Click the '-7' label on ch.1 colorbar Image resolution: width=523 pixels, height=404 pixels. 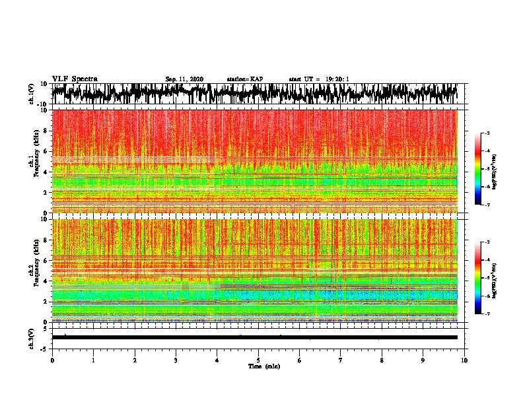tap(487, 205)
